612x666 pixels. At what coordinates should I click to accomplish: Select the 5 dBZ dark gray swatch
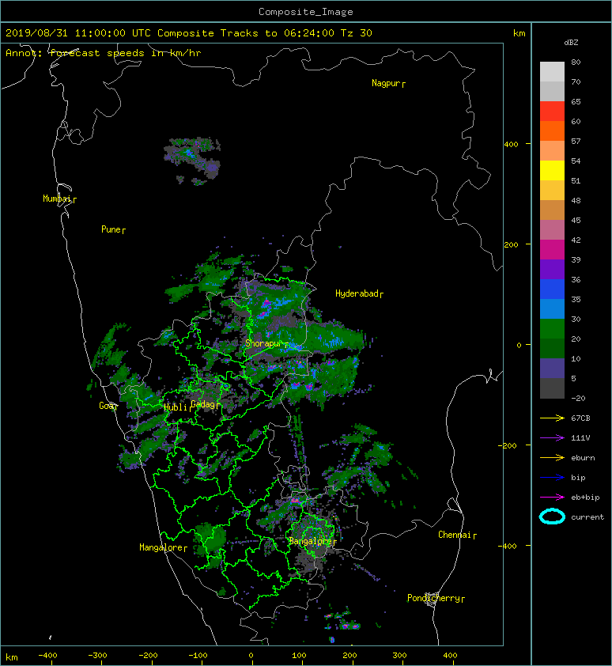(x=552, y=388)
